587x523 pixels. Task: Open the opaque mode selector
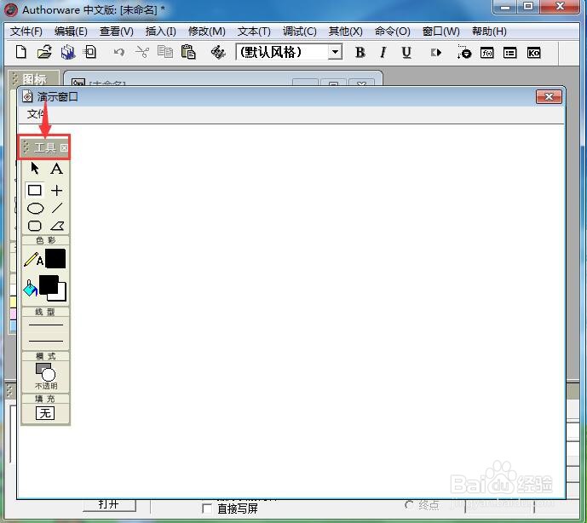click(x=46, y=376)
